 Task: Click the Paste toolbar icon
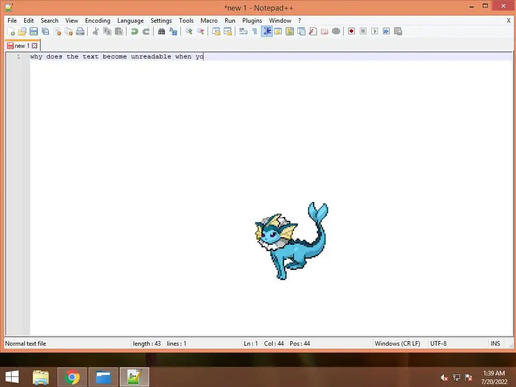(x=119, y=31)
